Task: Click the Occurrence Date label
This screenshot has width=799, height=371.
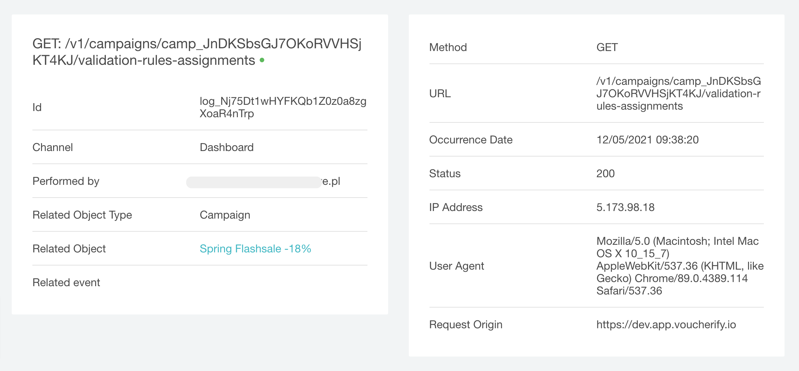Action: [x=471, y=140]
